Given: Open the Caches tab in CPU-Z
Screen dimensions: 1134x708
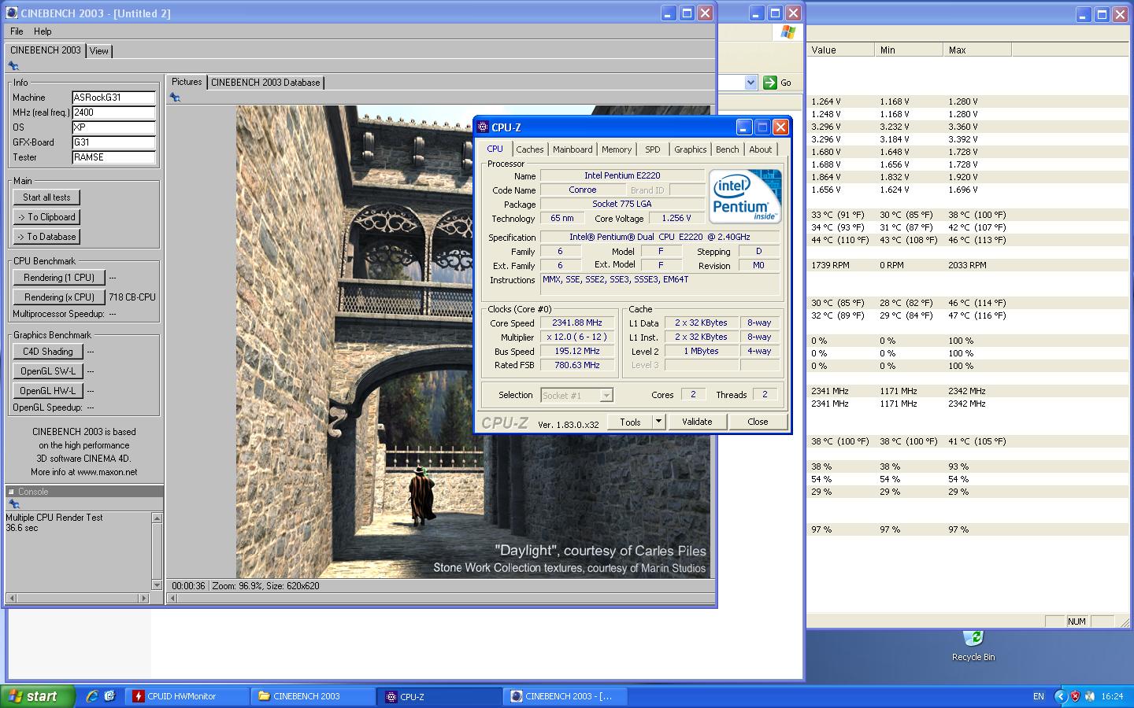Looking at the screenshot, I should [x=530, y=149].
